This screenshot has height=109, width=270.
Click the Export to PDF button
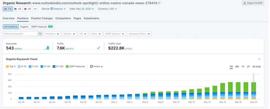[253, 3]
